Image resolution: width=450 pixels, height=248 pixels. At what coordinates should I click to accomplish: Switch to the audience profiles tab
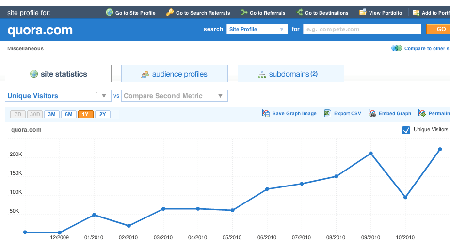174,74
